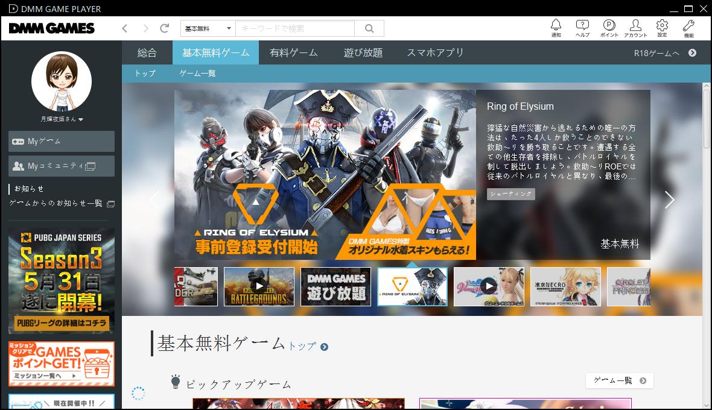Select the 基本無料ゲーム tab
The height and width of the screenshot is (410, 712).
coord(215,52)
